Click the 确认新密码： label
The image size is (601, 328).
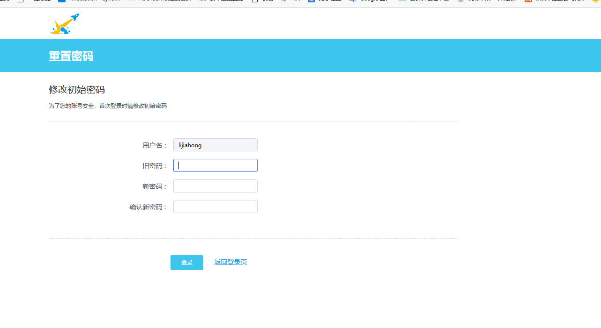coord(148,207)
